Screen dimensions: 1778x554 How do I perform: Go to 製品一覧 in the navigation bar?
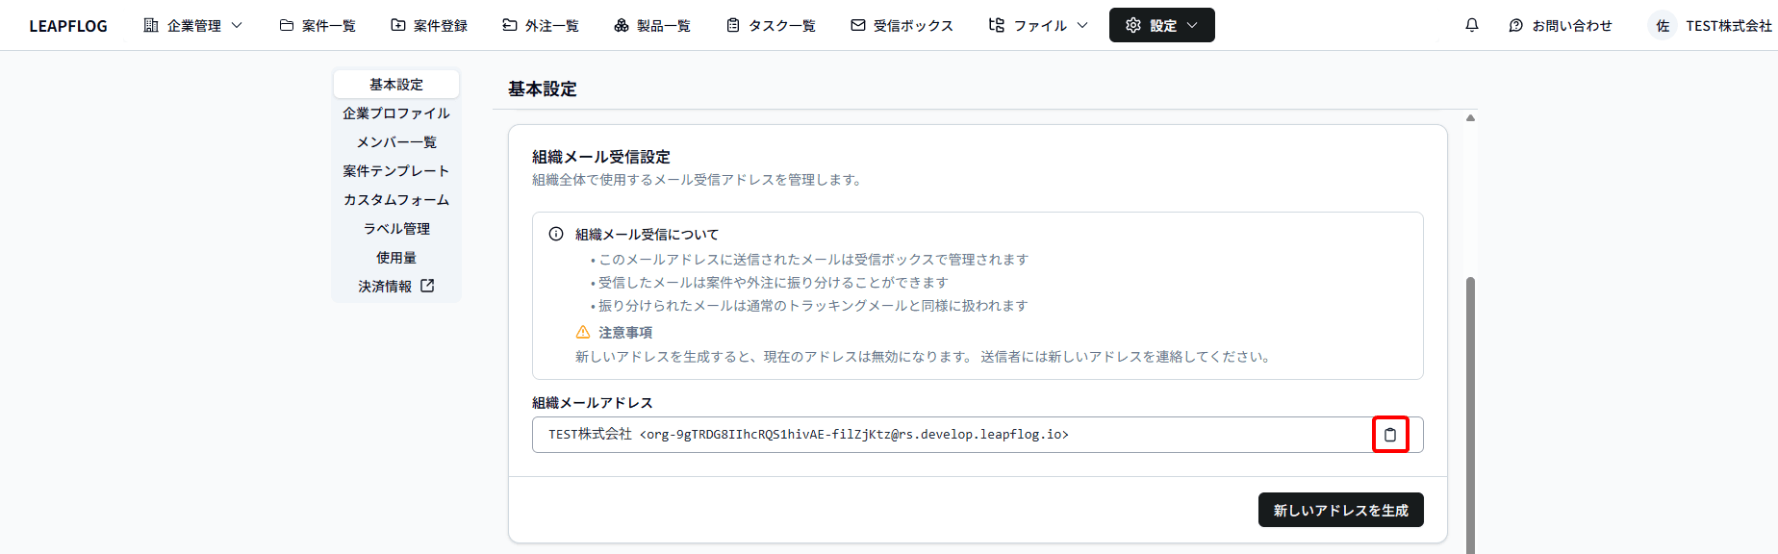tap(652, 26)
